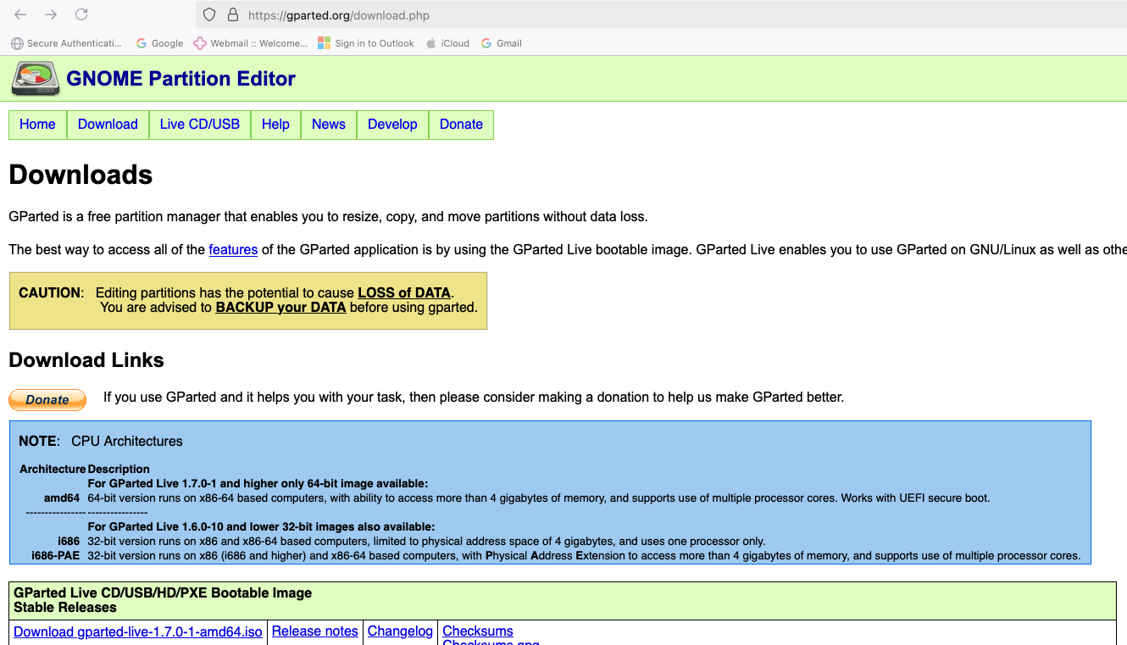Click the BACKUP your DATA text
This screenshot has height=645, width=1127.
pyautogui.click(x=280, y=308)
